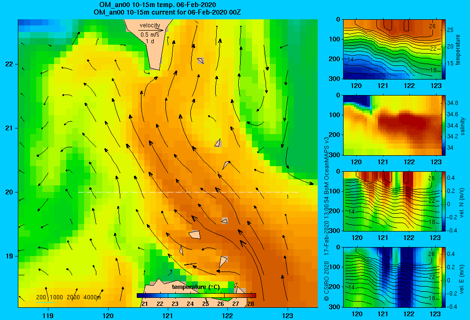Click the white dashed transect line at 20°N
The image size is (470, 320).
[188, 192]
